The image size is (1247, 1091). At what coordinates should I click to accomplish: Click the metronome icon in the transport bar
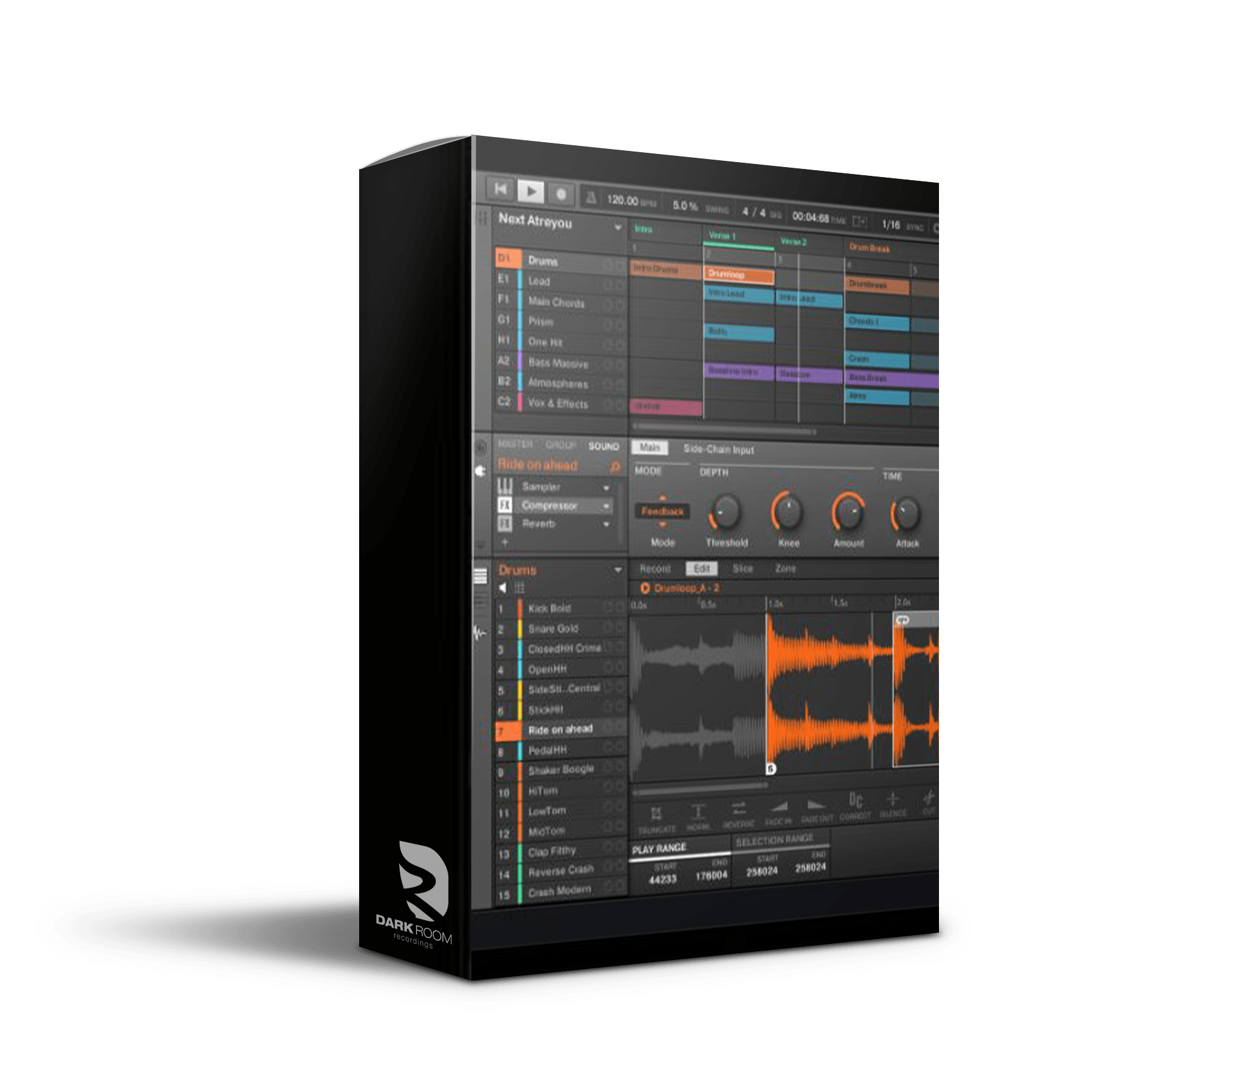coord(592,196)
